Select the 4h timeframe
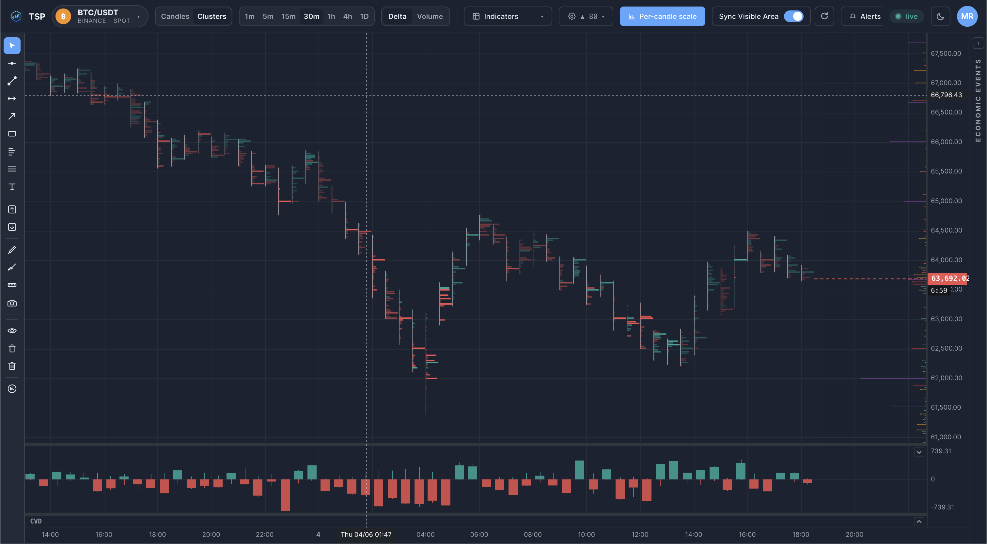This screenshot has width=987, height=544. click(x=348, y=16)
